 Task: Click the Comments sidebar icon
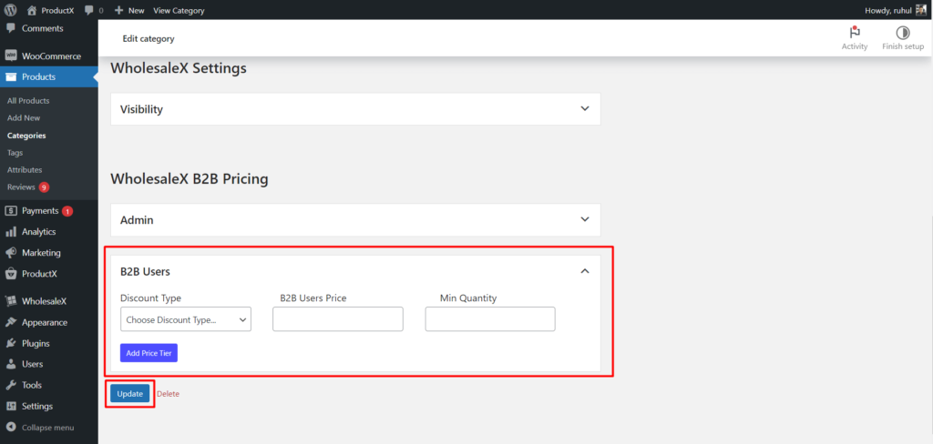click(x=11, y=28)
